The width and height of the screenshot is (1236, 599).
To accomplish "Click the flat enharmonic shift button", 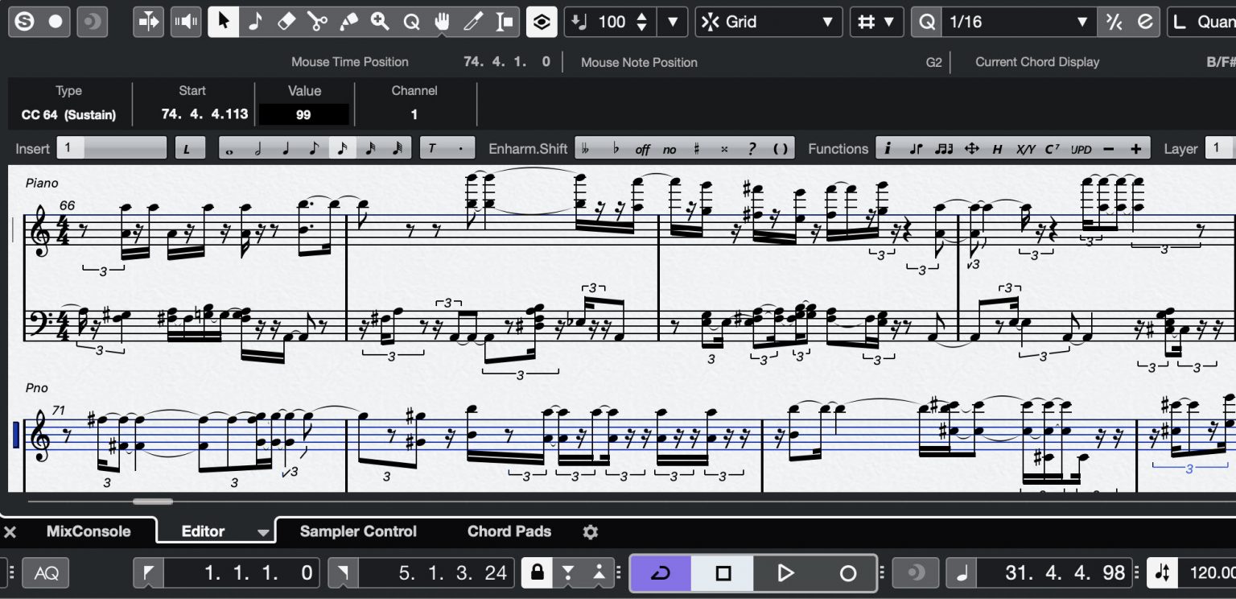I will coord(616,147).
